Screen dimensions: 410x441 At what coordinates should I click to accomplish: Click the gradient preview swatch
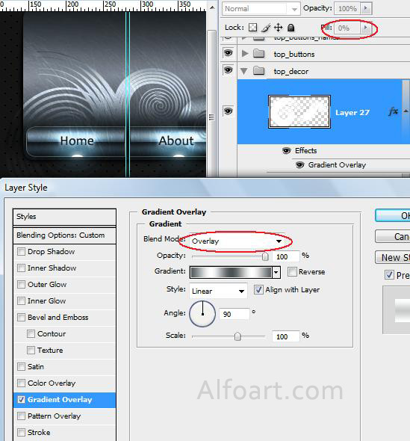point(231,272)
